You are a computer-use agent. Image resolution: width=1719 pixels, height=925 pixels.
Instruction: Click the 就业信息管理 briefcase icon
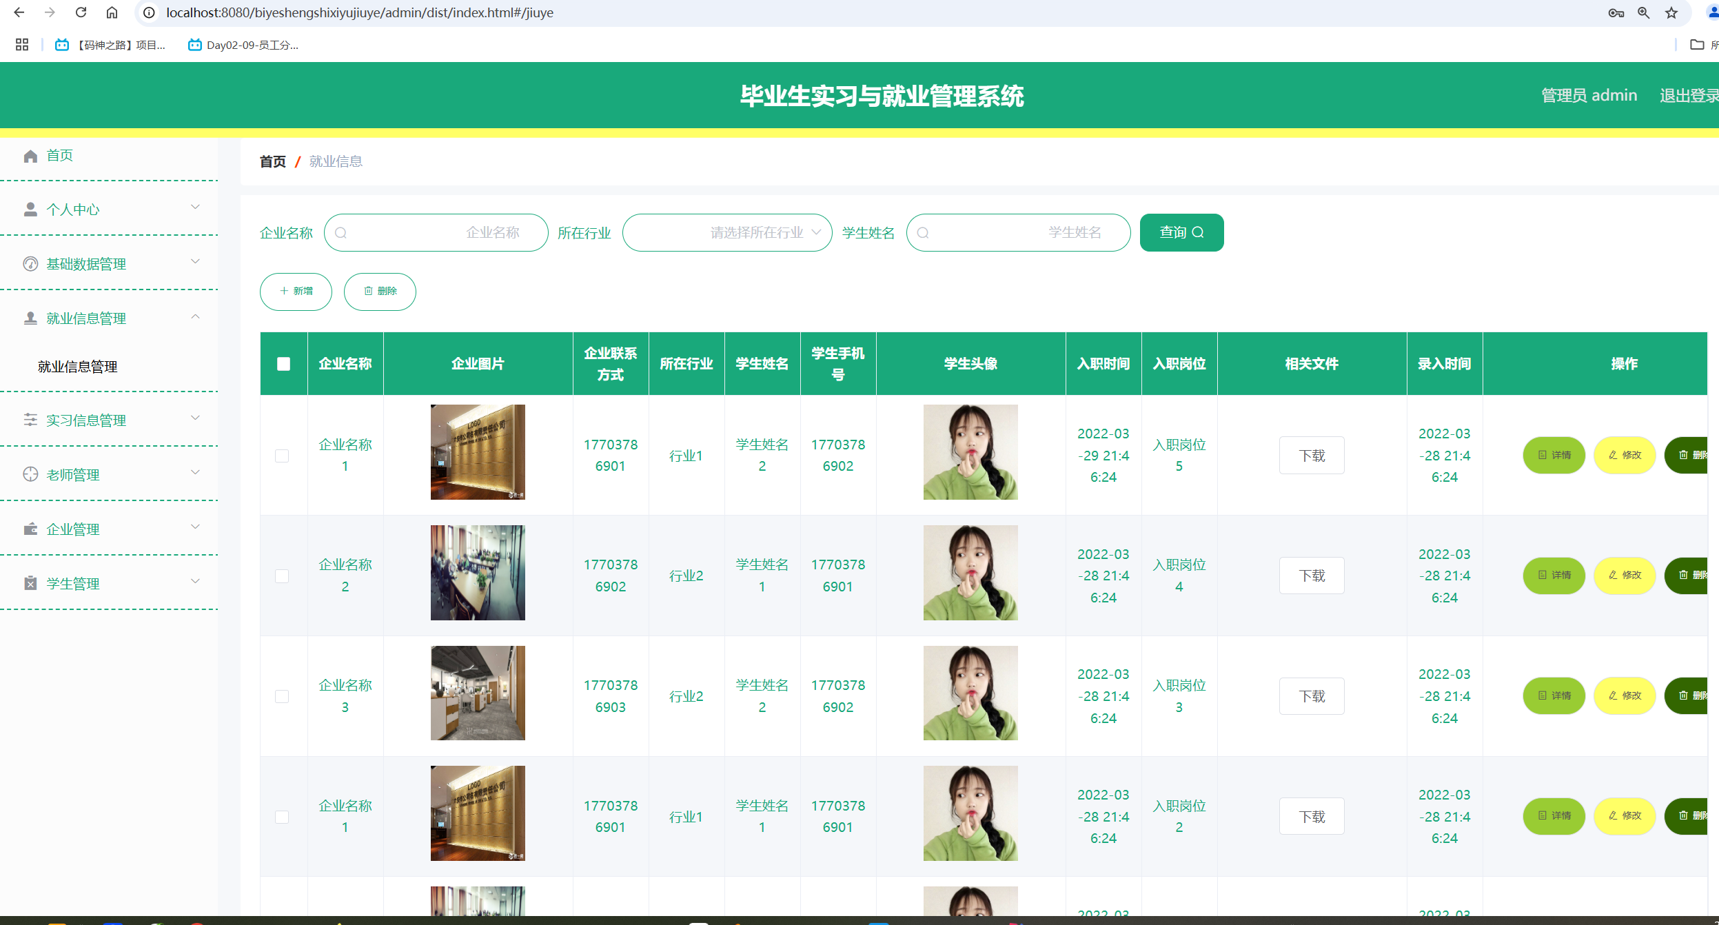point(30,318)
